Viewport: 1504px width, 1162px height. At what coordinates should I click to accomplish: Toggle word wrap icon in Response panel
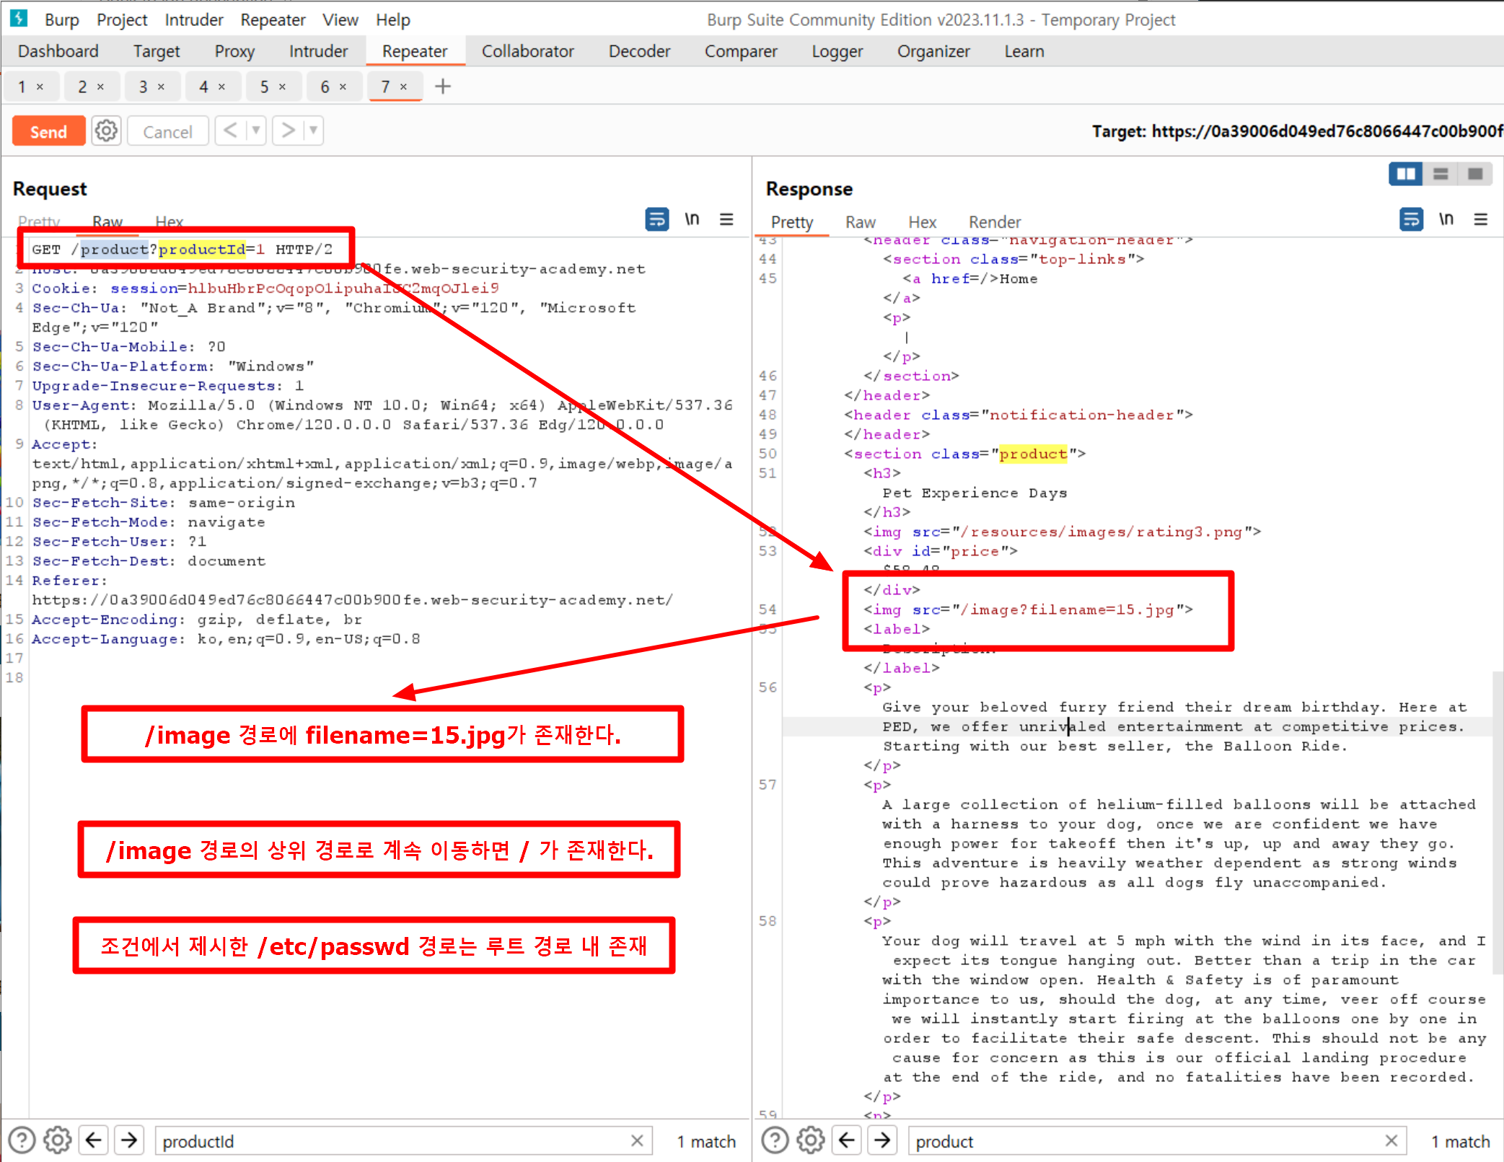1410,219
